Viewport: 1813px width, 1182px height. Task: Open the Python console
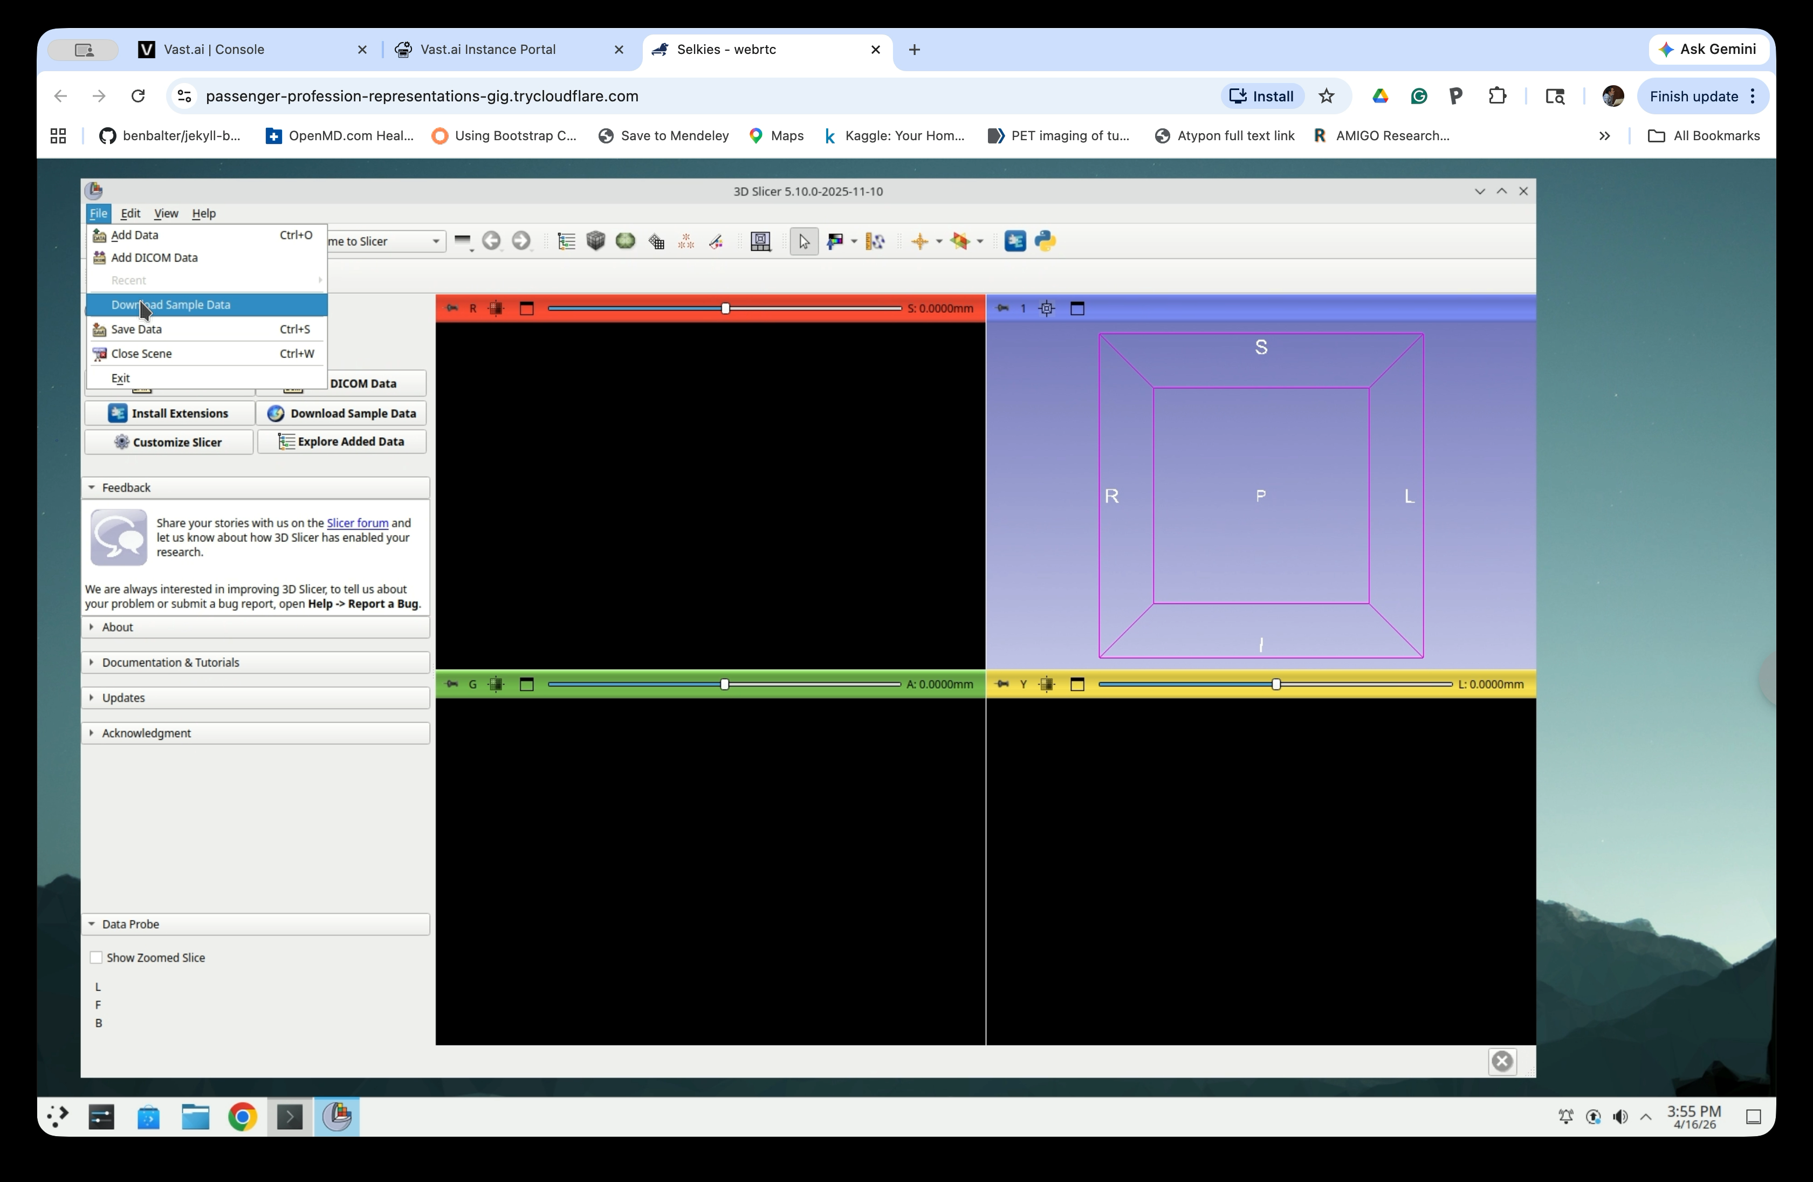pos(1045,240)
